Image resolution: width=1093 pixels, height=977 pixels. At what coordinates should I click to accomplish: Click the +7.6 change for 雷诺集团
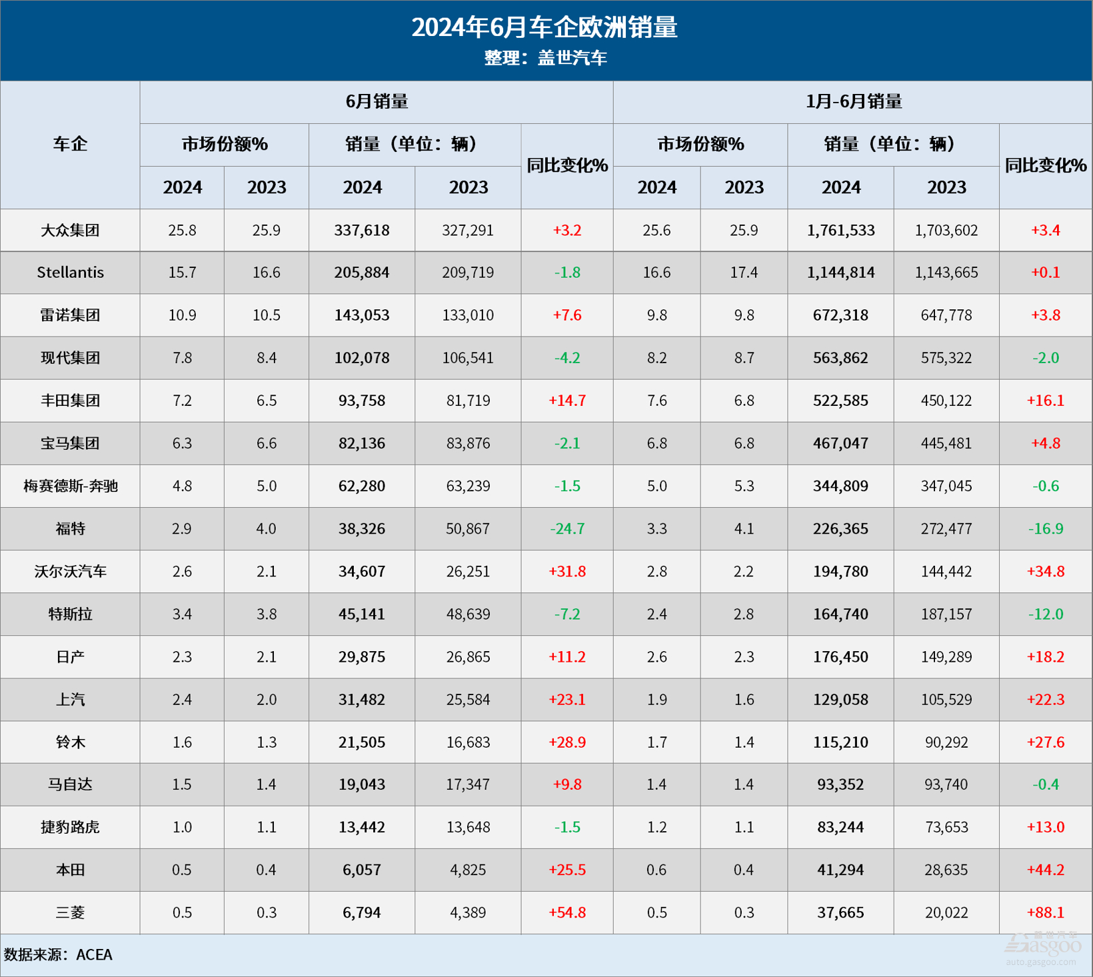567,315
